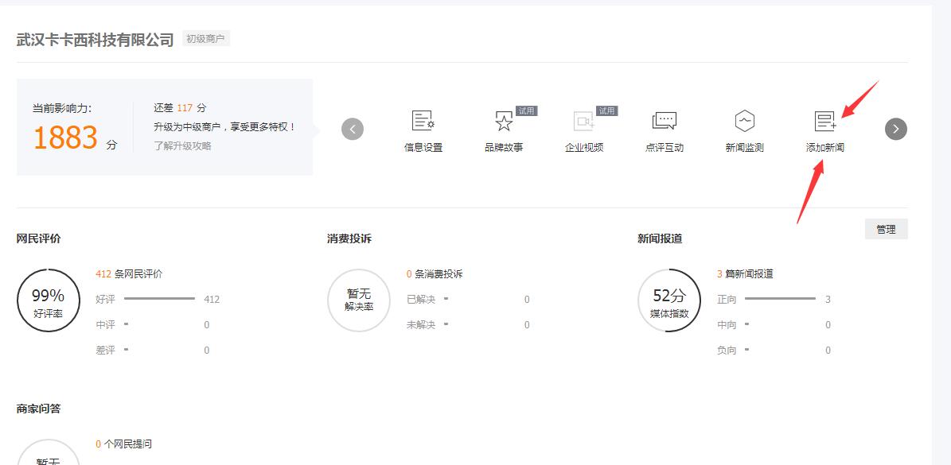Click the 好评 progress bar
The height and width of the screenshot is (465, 951).
(159, 299)
